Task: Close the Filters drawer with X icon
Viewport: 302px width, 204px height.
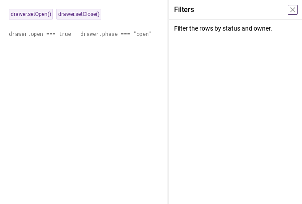Action: click(x=293, y=10)
